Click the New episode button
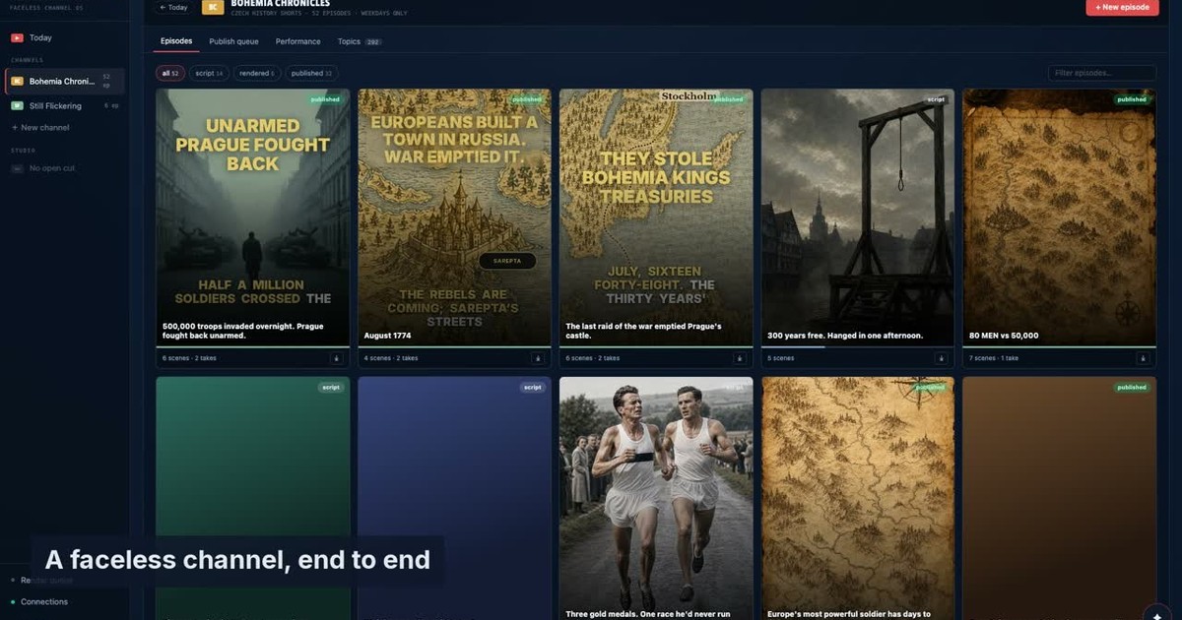 [1122, 7]
